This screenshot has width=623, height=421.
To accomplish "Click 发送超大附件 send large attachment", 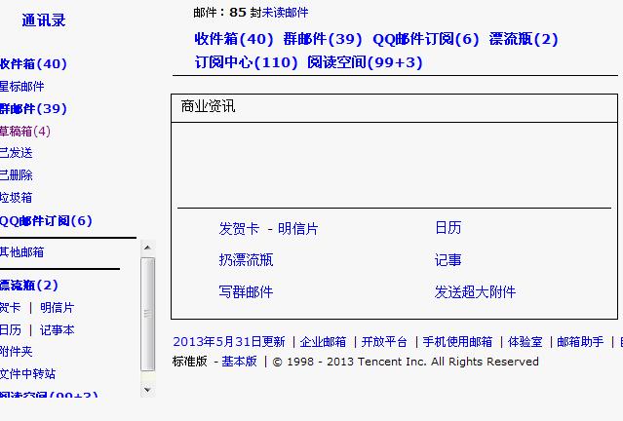I will (475, 292).
